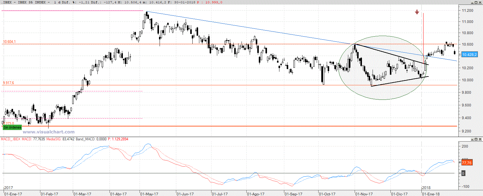Click the 10.800 price axis label
The width and height of the screenshot is (483, 196).
pos(468,33)
